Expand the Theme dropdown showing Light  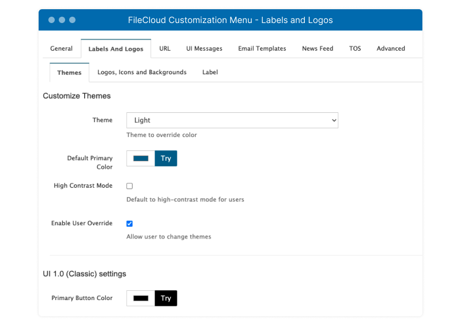tap(232, 120)
